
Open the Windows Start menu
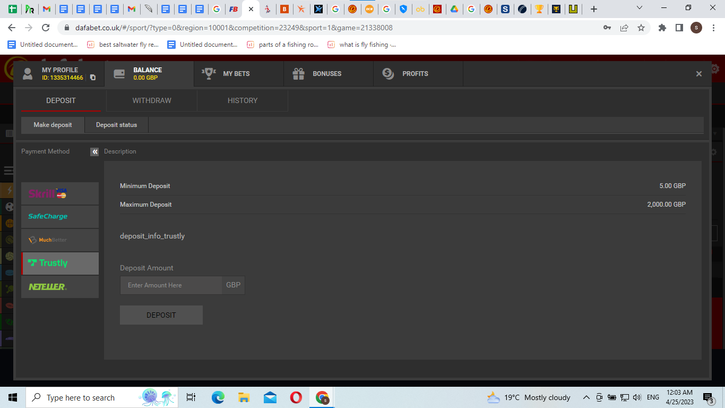click(13, 397)
